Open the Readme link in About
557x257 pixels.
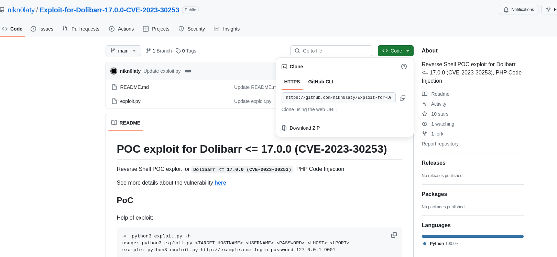coord(440,94)
